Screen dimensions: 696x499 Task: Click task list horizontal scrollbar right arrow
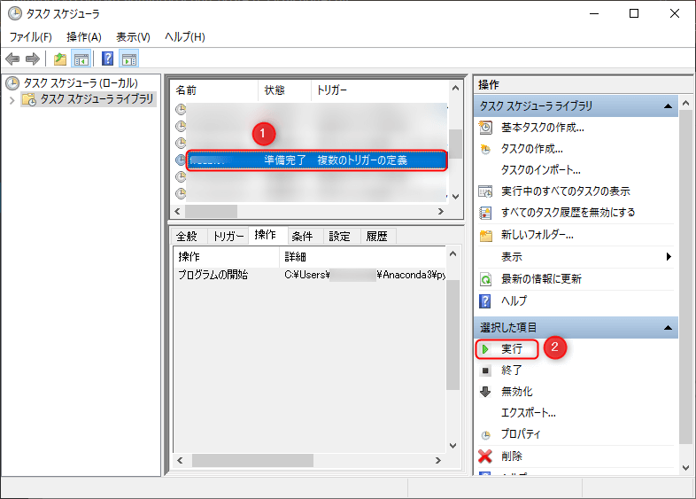[x=441, y=212]
